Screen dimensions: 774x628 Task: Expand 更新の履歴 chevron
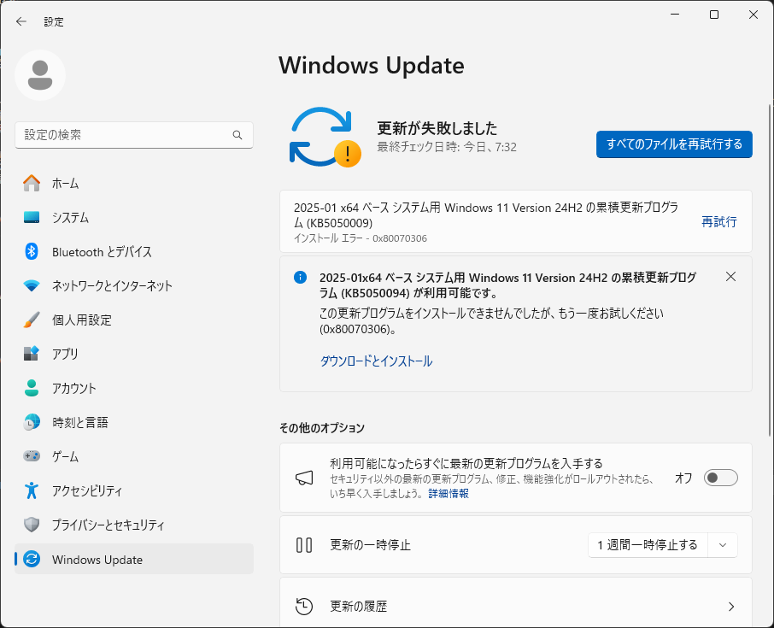(x=731, y=607)
